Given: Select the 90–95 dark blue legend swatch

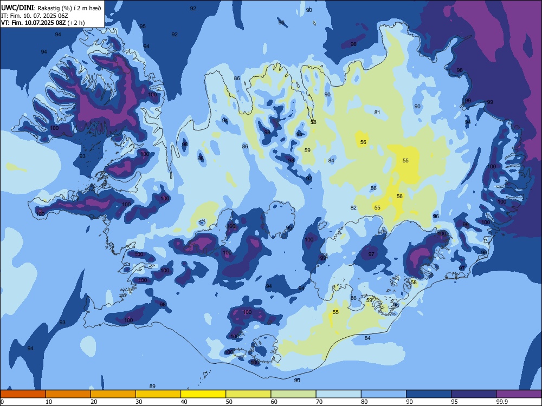Looking at the screenshot, I should [x=429, y=394].
